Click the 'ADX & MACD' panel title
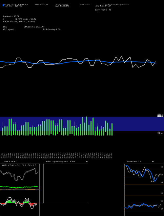Viewport: 164px width, 216px height. [x=10, y=162]
